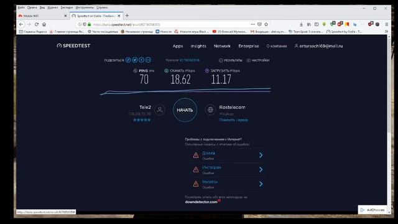398x224 pixels.
Task: Rate Tele2 using the five stars
Action: pyautogui.click(x=142, y=120)
